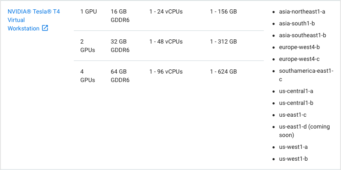Viewport: 341px width, 170px height.
Task: Select the us-east1-c zone entry
Action: coord(293,115)
